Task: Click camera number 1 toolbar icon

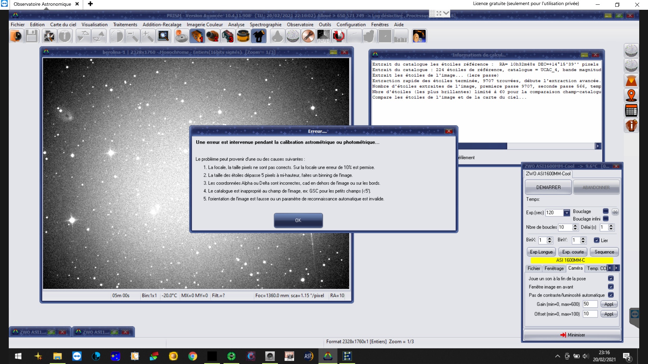Action: 197,36
